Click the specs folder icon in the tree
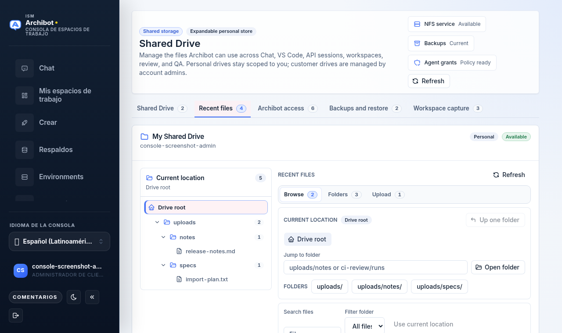 pos(173,266)
